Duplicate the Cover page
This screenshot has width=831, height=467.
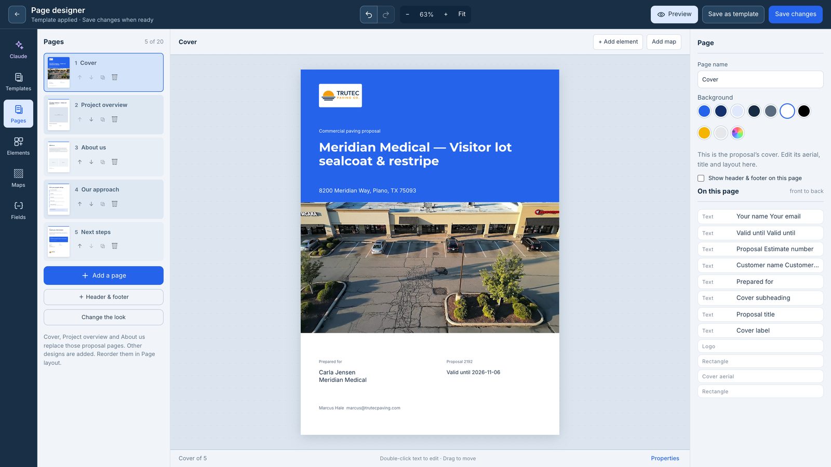103,77
